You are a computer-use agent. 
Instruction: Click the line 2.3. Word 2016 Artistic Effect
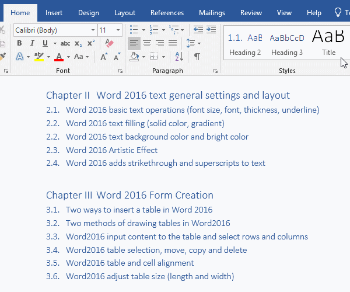101,150
